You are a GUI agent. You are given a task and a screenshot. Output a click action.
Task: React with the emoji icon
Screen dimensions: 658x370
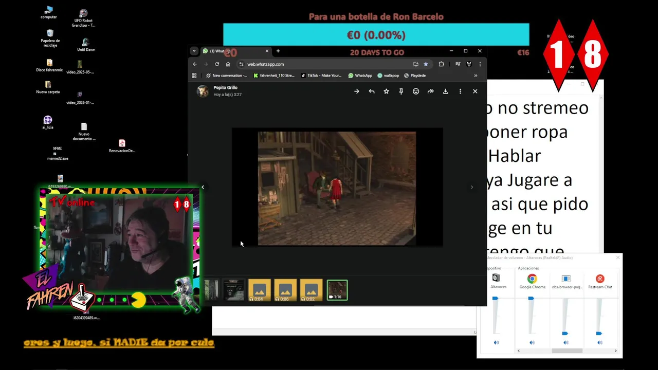point(416,91)
